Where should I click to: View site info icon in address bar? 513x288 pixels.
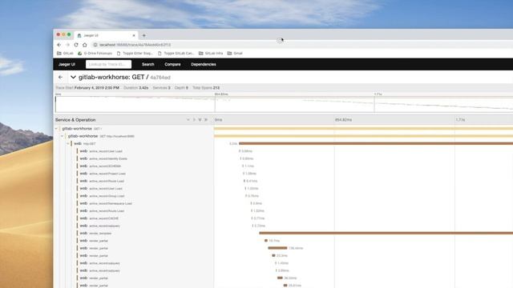click(95, 45)
